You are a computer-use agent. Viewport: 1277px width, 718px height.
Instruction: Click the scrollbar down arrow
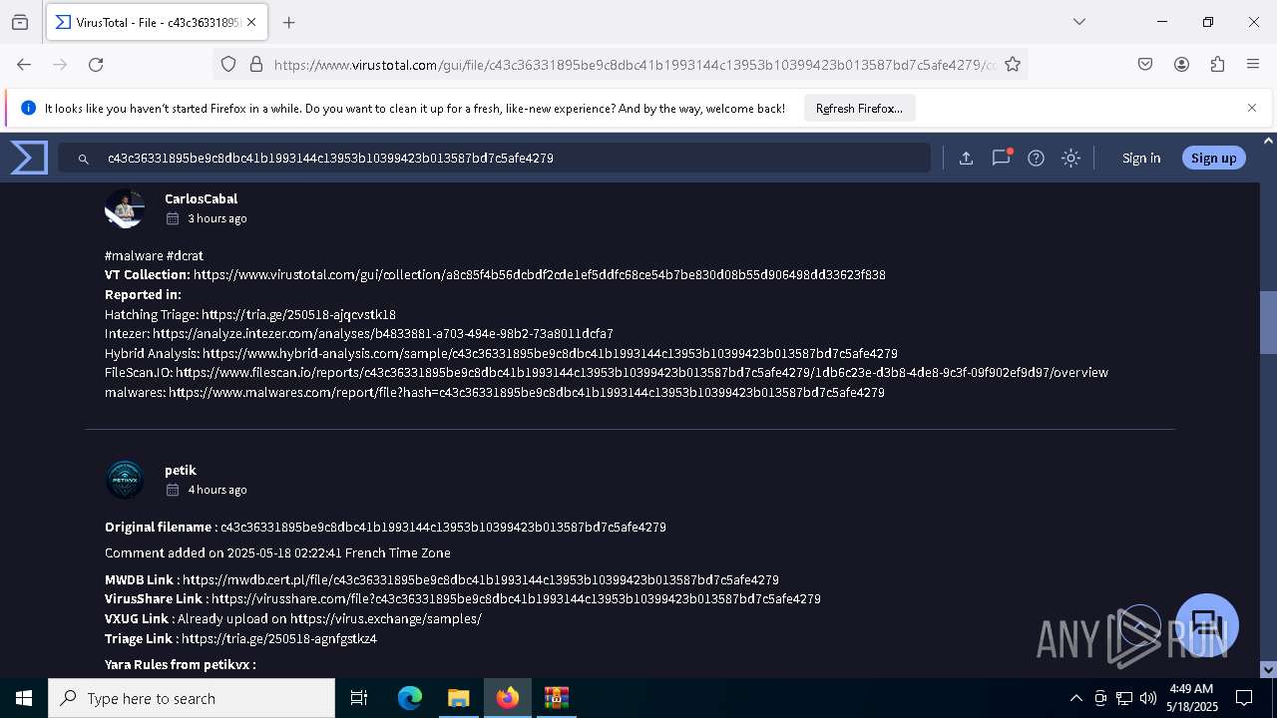[1268, 669]
